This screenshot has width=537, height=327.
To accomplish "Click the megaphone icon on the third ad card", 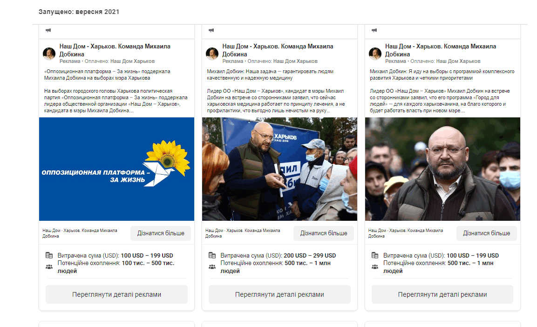I will point(374,30).
